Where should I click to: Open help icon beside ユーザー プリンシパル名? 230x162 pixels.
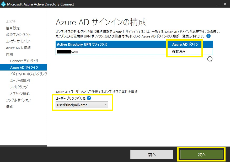(x=89, y=98)
